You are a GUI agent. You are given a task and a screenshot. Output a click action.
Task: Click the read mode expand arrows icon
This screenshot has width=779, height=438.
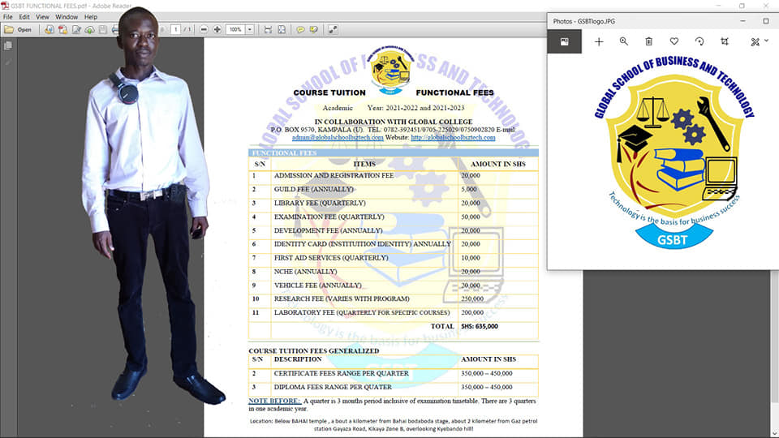tap(333, 30)
